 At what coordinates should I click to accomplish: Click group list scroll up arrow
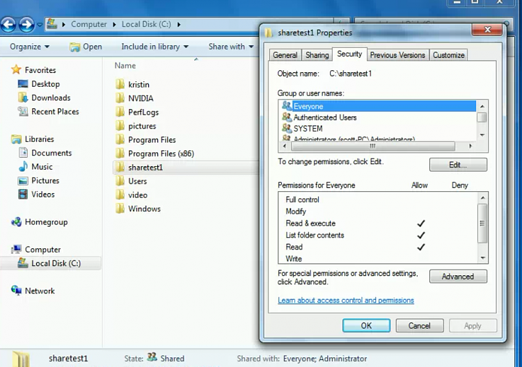[482, 106]
